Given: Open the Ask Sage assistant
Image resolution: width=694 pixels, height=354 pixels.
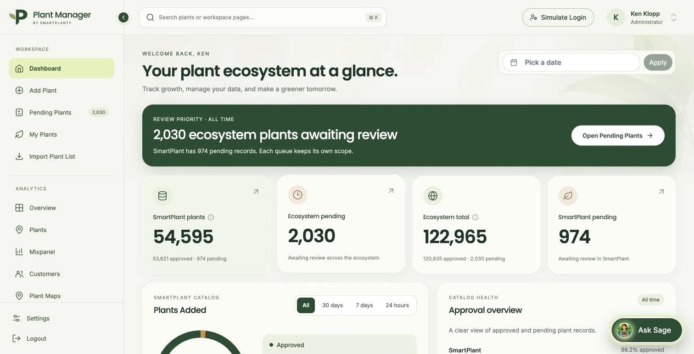Looking at the screenshot, I should click(647, 330).
